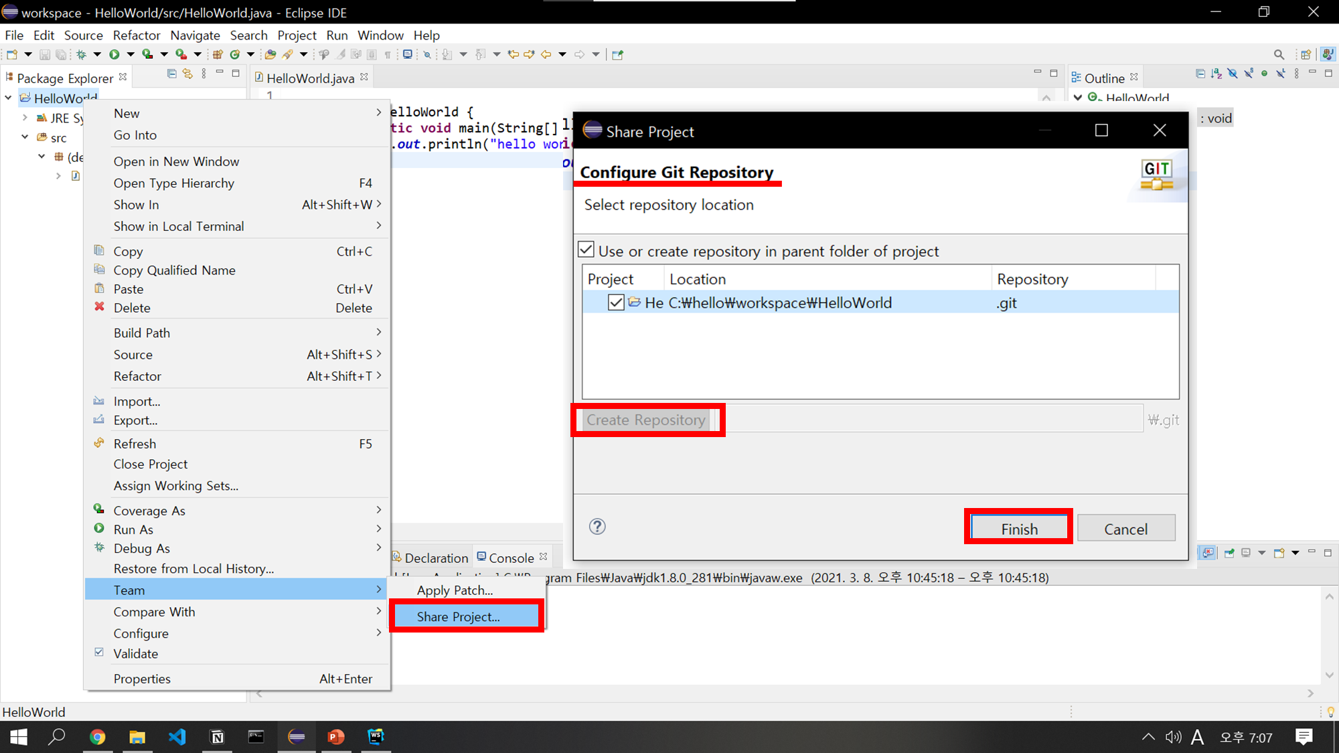Collapse the HelloWorld project tree node
The image size is (1339, 753).
click(x=9, y=98)
